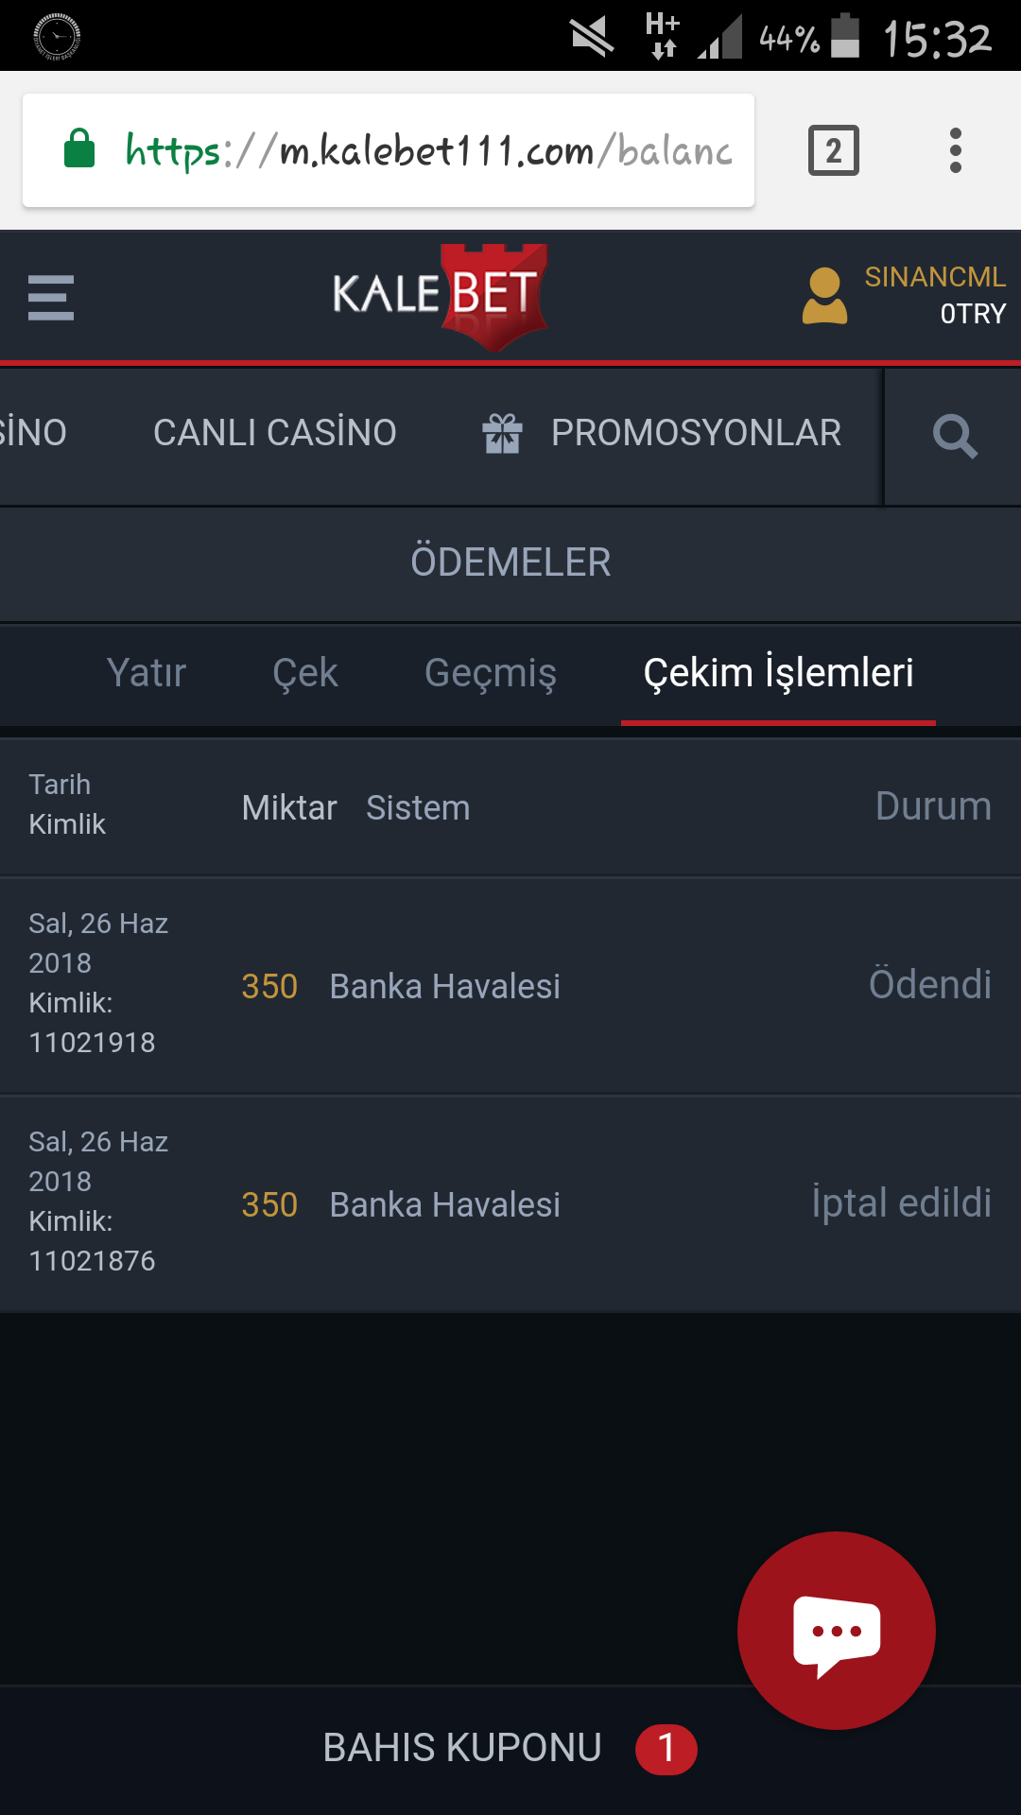Open the PROMOSYONLAR menu item

pyautogui.click(x=697, y=433)
